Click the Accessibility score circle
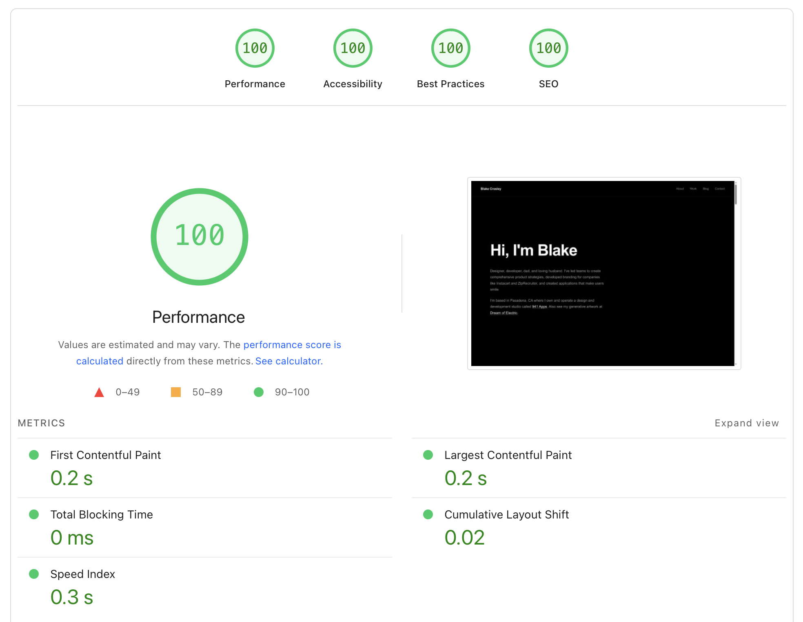The height and width of the screenshot is (622, 803). pyautogui.click(x=353, y=48)
